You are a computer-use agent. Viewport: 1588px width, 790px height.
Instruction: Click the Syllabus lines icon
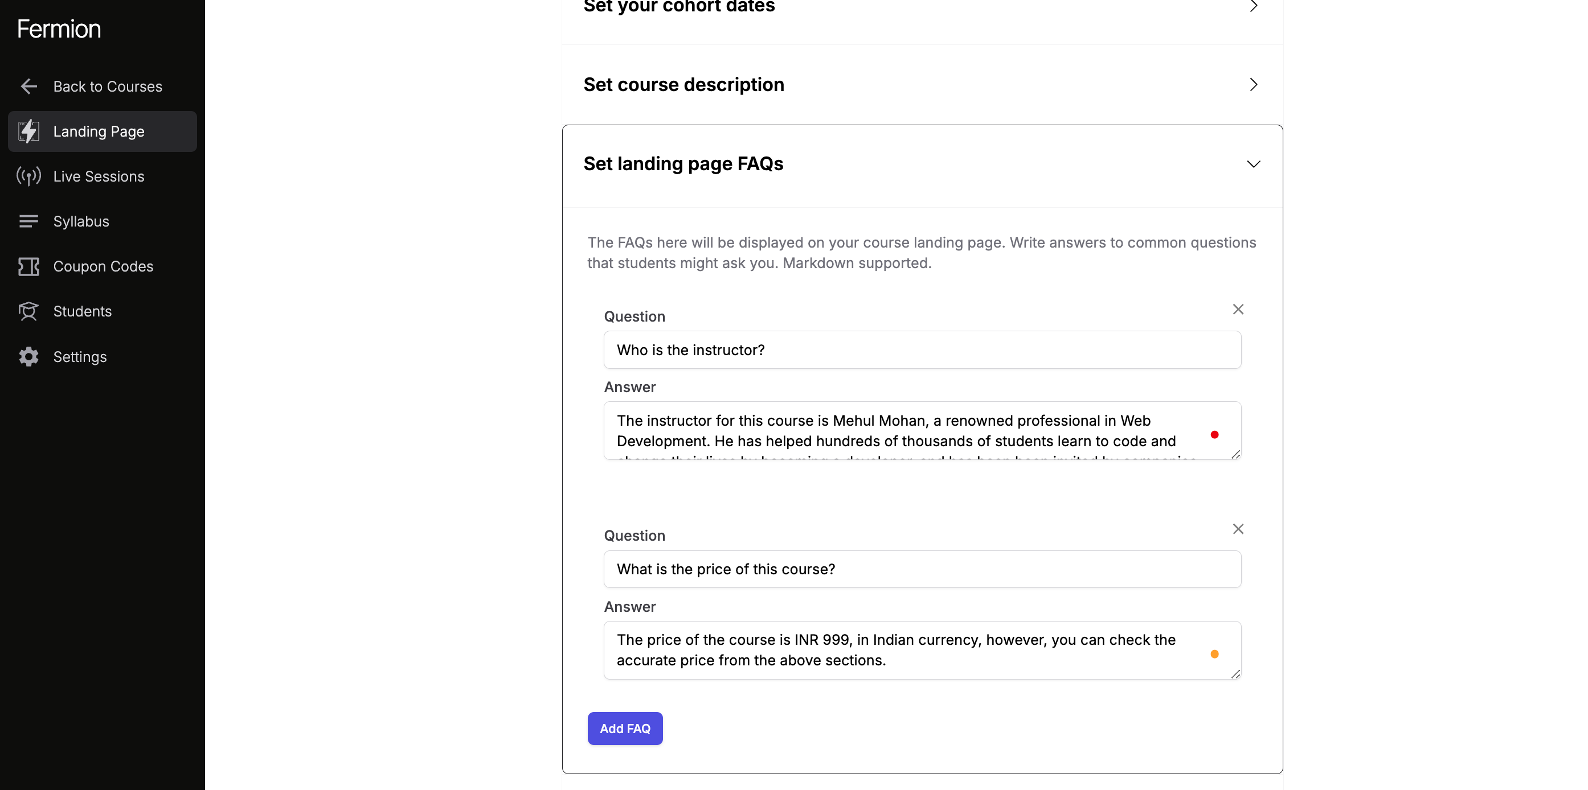28,221
